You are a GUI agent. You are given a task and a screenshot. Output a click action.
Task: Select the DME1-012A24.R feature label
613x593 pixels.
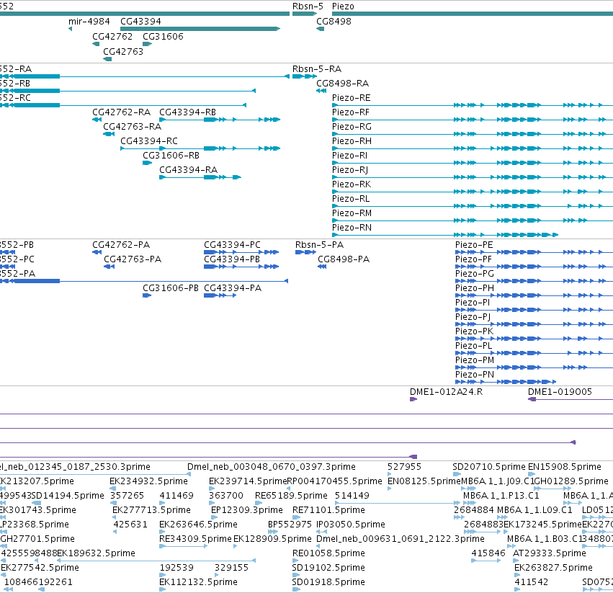click(x=446, y=392)
